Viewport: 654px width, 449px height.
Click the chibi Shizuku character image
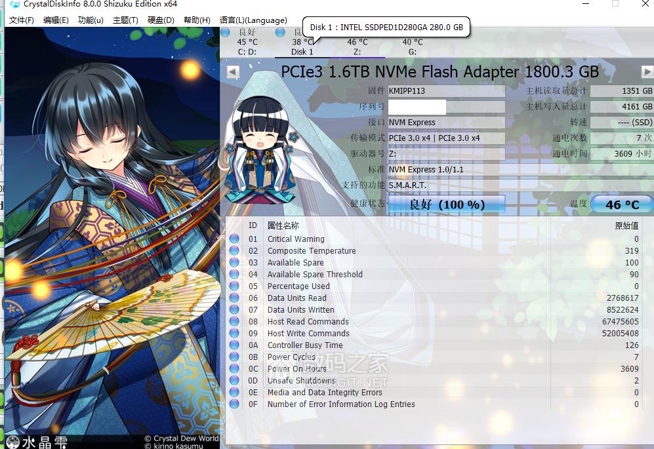coord(262,150)
